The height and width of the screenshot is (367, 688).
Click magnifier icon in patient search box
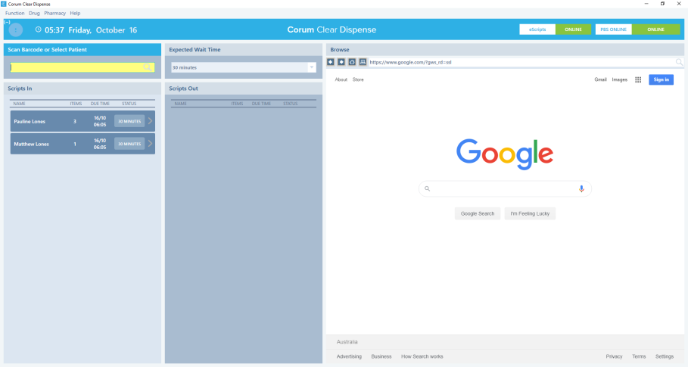[x=148, y=67]
